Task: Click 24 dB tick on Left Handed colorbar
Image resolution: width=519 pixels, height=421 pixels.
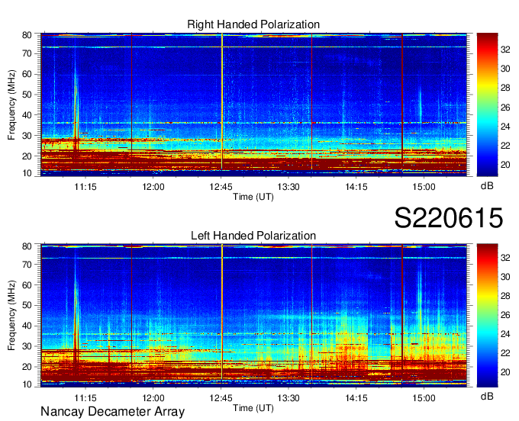Action: [505, 334]
